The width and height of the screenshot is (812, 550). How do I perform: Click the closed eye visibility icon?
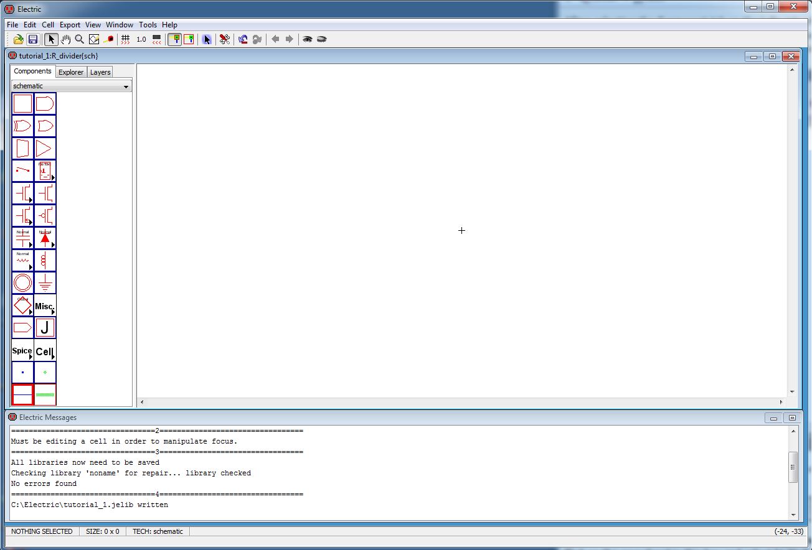click(321, 39)
